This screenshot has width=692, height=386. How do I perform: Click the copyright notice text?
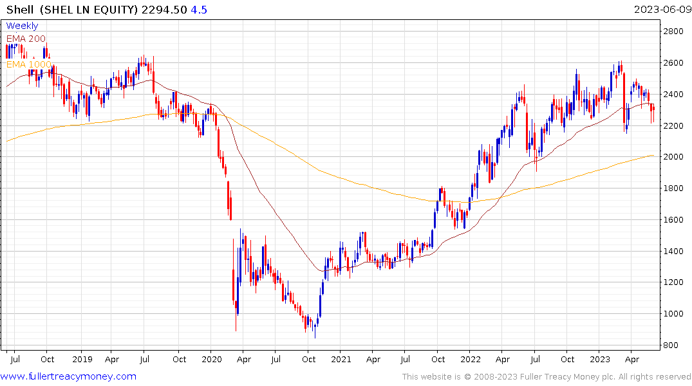[547, 377]
